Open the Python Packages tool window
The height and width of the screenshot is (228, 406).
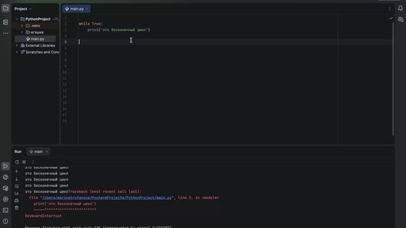coord(6,189)
